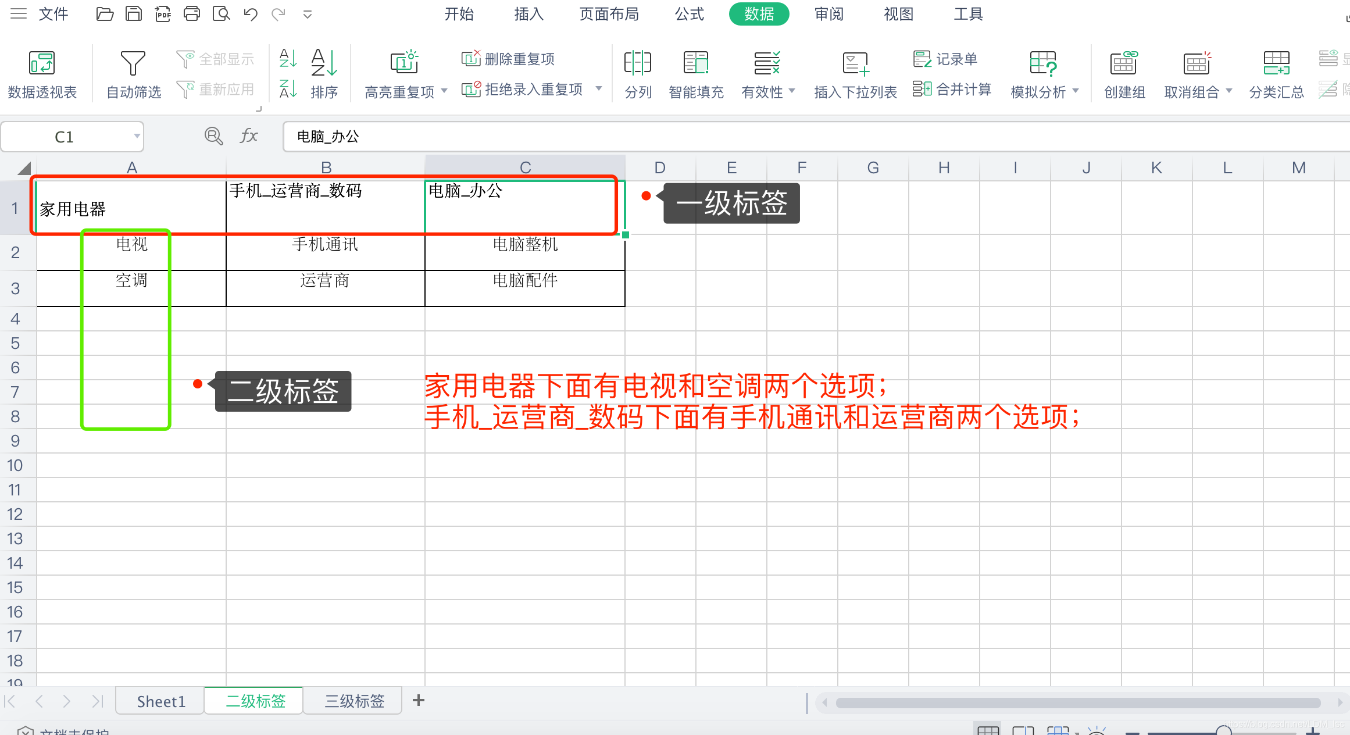
Task: Export to PDF using toolbar icon
Action: [163, 13]
